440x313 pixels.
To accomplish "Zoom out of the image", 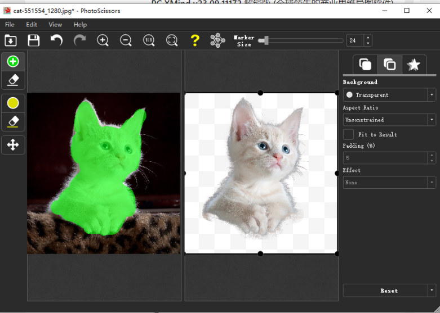I will [126, 40].
